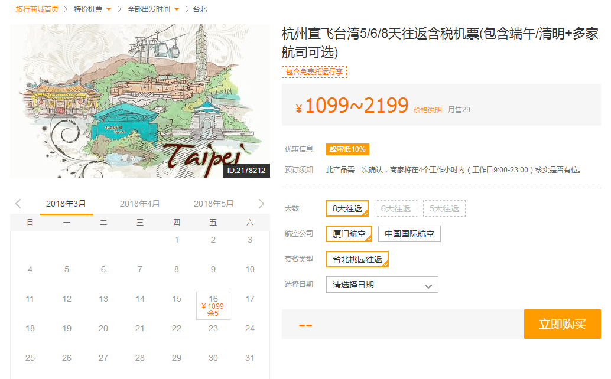Image resolution: width=611 pixels, height=379 pixels.
Task: Open the 请选择日期 date dropdown
Action: click(x=382, y=285)
